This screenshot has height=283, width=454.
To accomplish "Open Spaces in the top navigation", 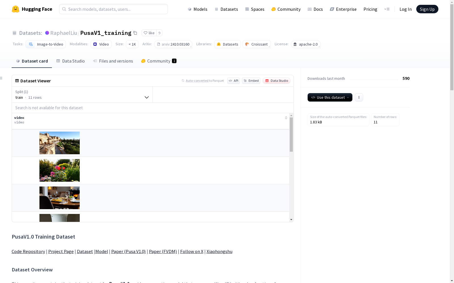I will pos(255,9).
